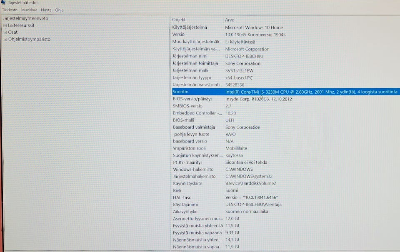Viewport: 400px width, 252px height.
Task: Select Fyysistä muistia yhteensä row
Action: point(197,226)
